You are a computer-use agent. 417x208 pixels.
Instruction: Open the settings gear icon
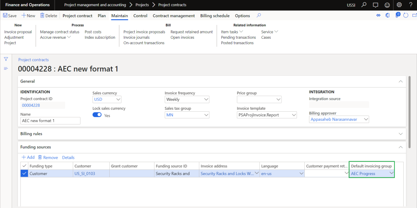tap(399, 5)
